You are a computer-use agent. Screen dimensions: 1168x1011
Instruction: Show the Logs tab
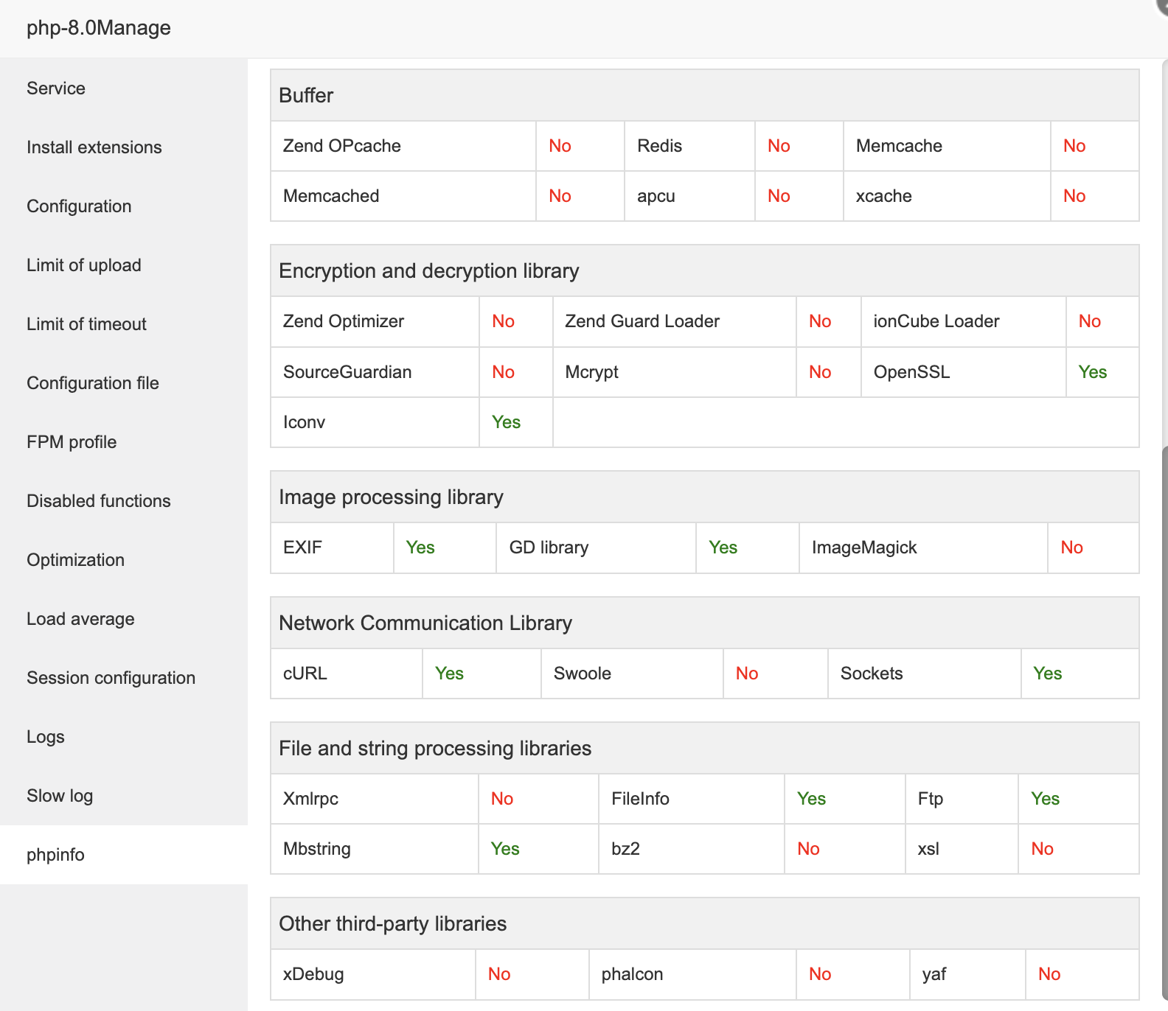click(x=46, y=737)
